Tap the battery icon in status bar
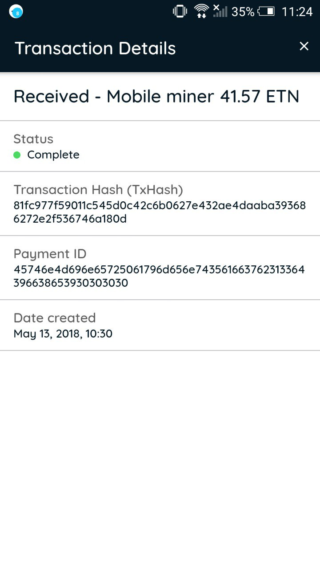Image resolution: width=320 pixels, height=570 pixels. [x=266, y=12]
